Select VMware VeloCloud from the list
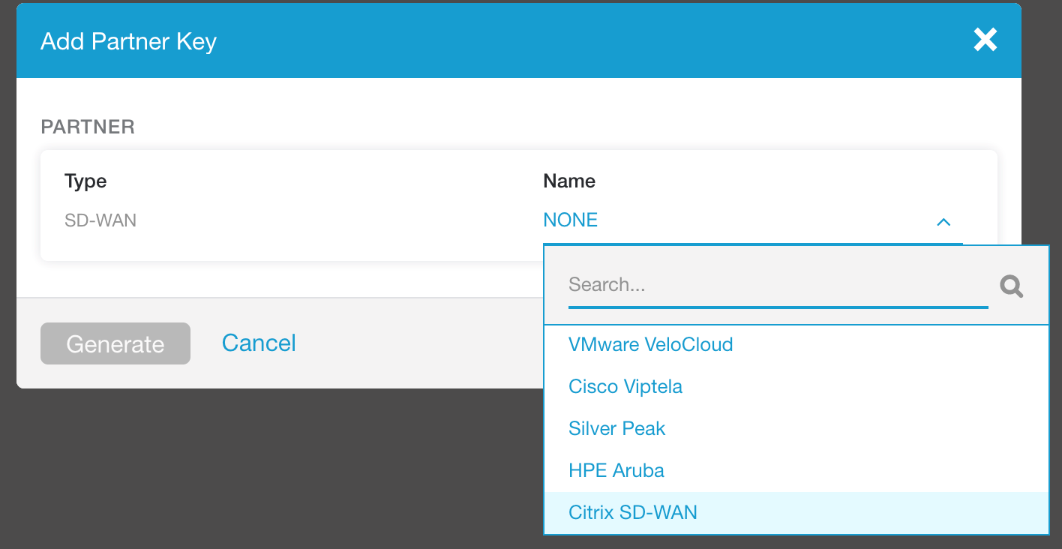 (x=796, y=345)
